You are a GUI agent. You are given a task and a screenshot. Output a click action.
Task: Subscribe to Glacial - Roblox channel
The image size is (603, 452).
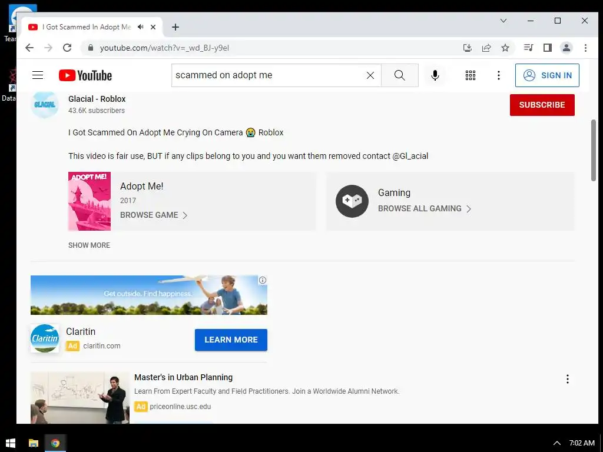click(x=542, y=105)
